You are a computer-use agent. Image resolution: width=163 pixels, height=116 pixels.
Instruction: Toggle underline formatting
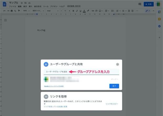80,11
